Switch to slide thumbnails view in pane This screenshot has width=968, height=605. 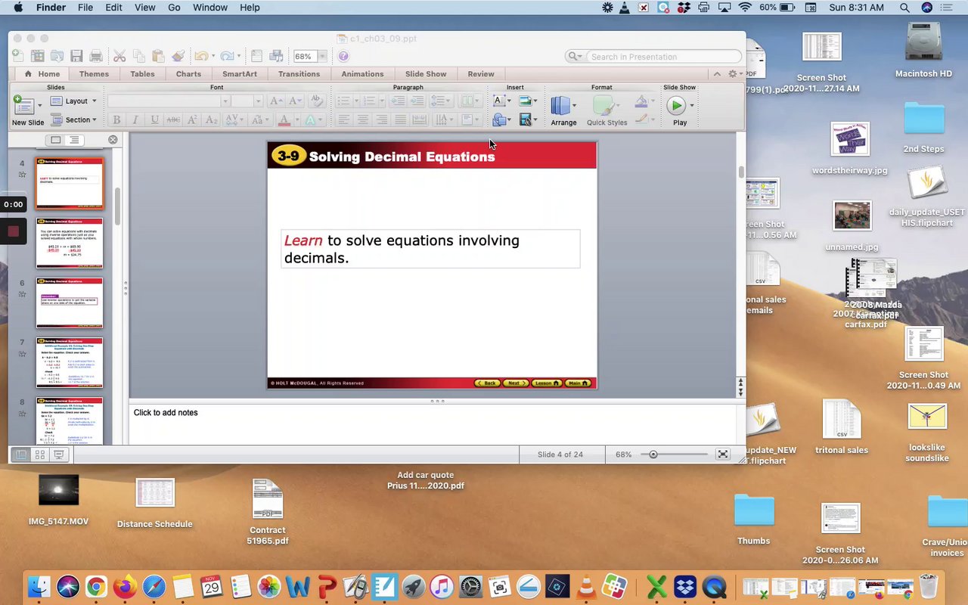pos(55,140)
